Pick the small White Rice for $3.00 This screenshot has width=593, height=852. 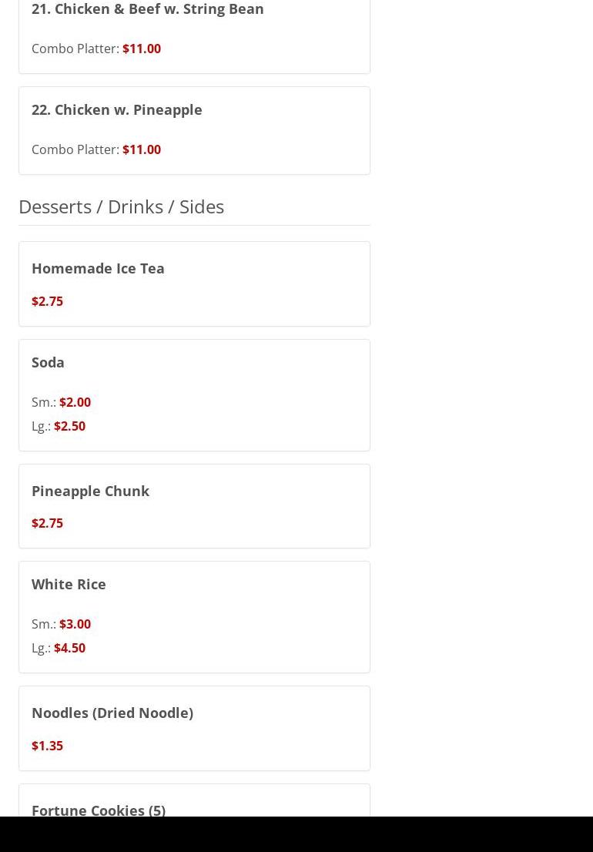tap(75, 624)
